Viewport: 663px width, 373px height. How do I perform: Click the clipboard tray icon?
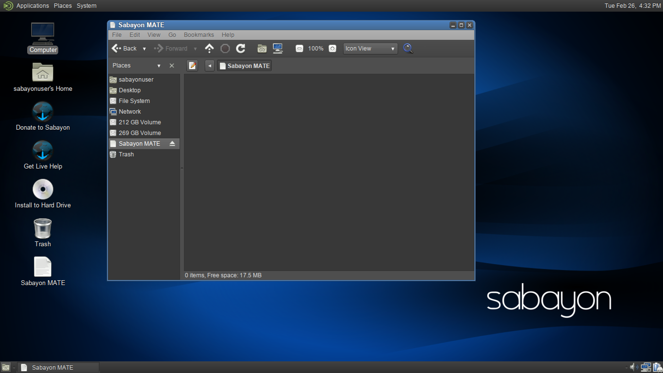[657, 367]
